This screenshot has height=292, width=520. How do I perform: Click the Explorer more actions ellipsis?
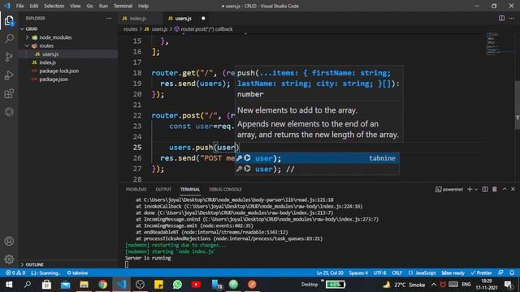[109, 18]
